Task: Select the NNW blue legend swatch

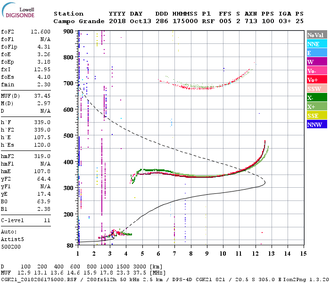Action: click(x=317, y=124)
